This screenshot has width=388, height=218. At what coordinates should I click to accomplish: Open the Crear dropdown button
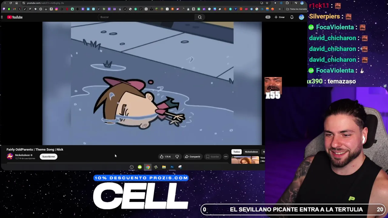[x=279, y=17]
